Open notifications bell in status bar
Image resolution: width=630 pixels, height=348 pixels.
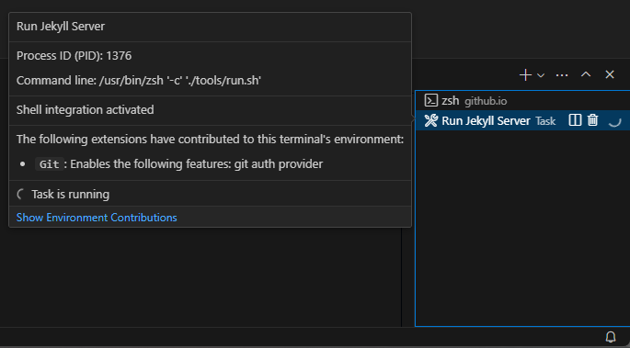(611, 337)
